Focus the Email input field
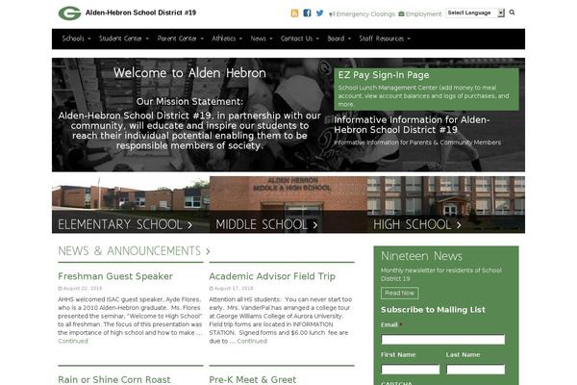This screenshot has height=385, width=577. [x=443, y=340]
